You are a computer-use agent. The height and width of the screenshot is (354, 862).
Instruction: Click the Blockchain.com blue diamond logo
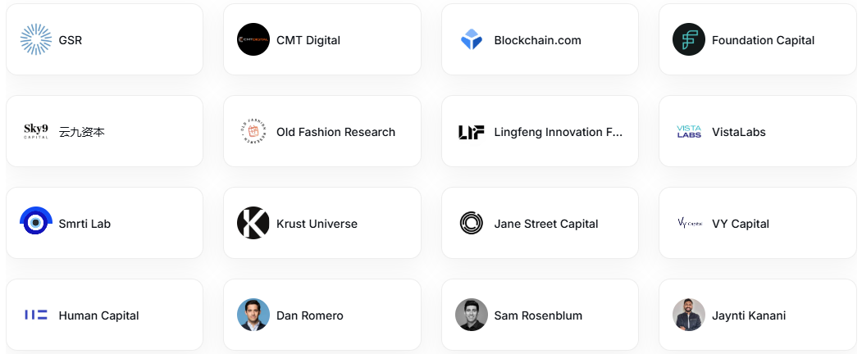point(471,39)
